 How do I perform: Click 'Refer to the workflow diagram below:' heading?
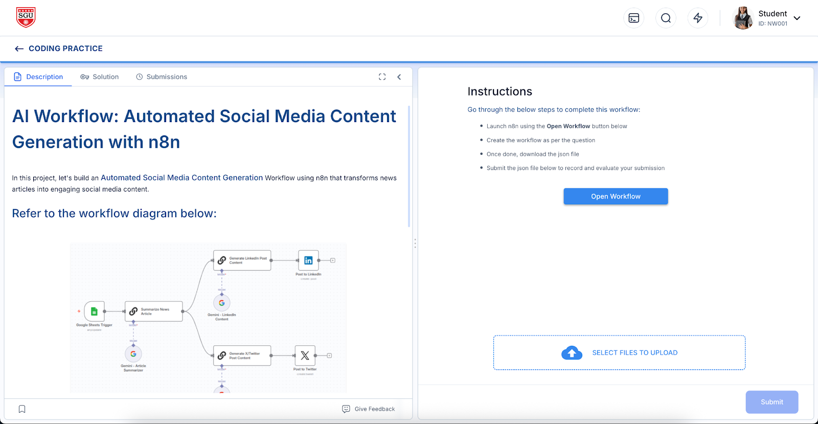(x=115, y=214)
